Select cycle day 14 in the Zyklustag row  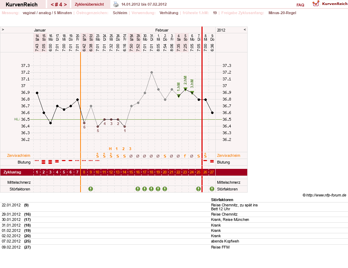point(125,172)
